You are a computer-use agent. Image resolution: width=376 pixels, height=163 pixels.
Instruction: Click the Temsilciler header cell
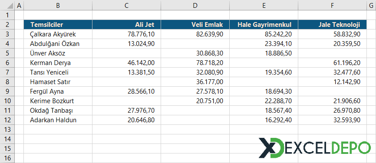pyautogui.click(x=58, y=25)
